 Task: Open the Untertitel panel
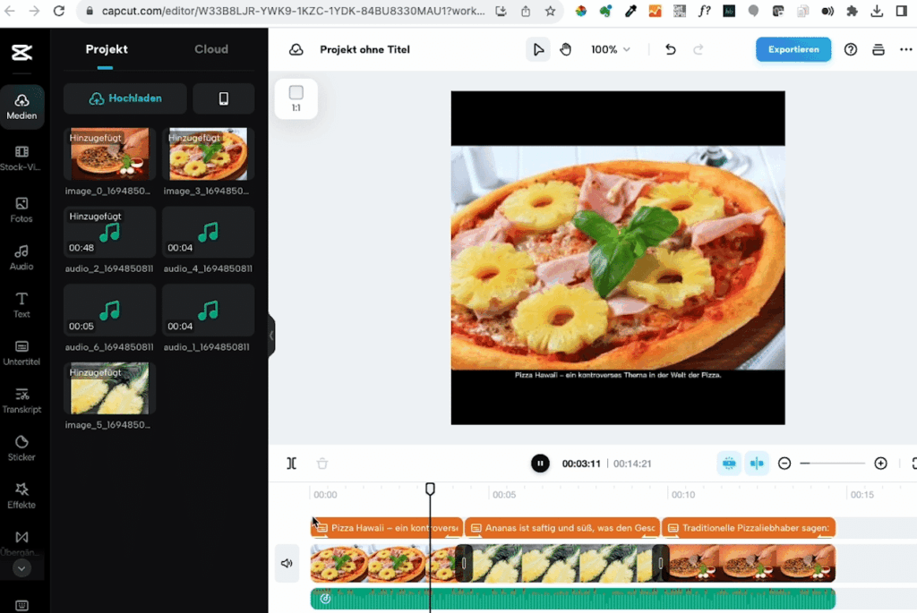21,353
